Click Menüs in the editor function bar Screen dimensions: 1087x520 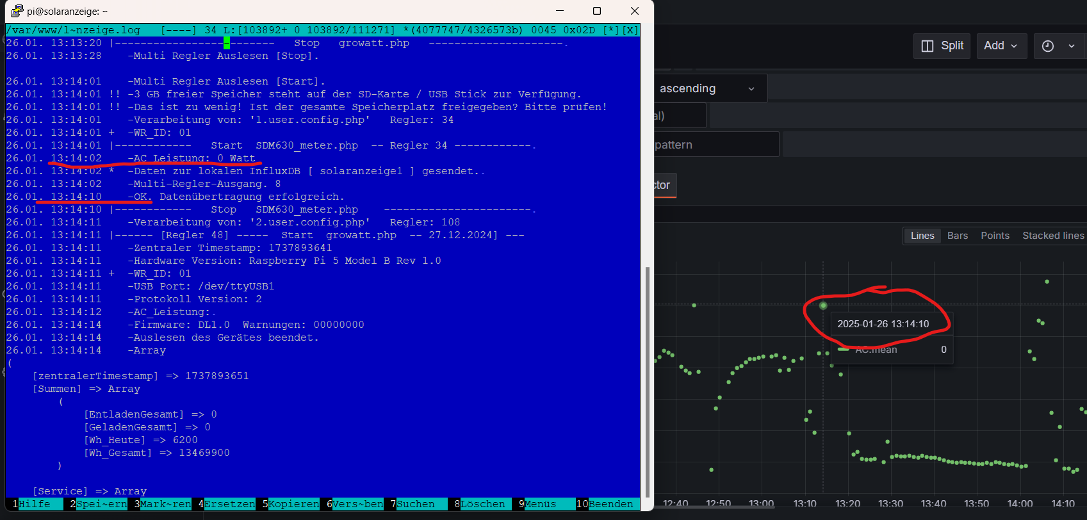540,504
